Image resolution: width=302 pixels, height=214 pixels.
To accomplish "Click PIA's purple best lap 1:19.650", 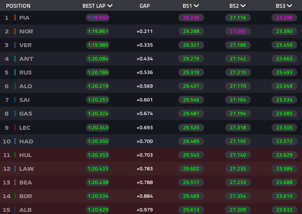I will [98, 18].
